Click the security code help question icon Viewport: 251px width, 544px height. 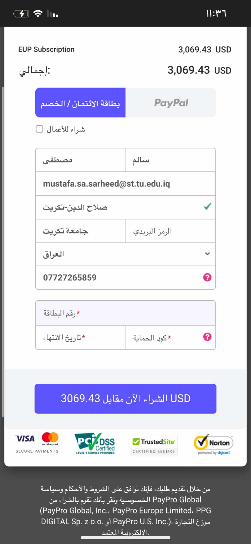pyautogui.click(x=207, y=337)
